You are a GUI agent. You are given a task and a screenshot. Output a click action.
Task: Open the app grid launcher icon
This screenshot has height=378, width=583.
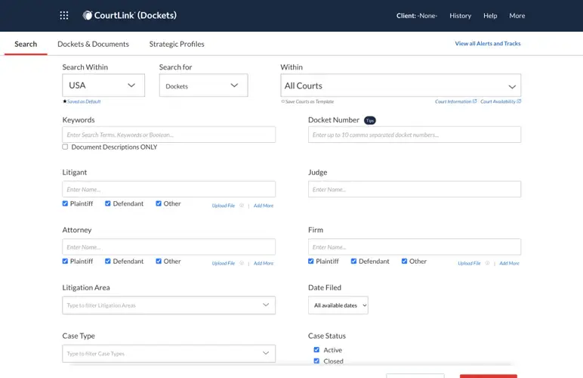pos(64,15)
